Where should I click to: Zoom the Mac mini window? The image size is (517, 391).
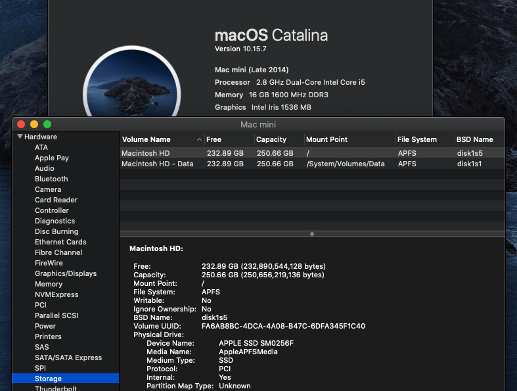pos(47,124)
